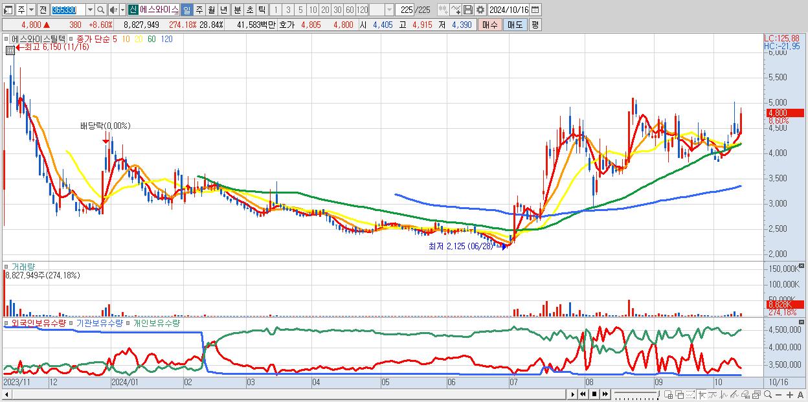This screenshot has width=808, height=402.
Task: Choose the 60 interval button
Action: pyautogui.click(x=350, y=10)
